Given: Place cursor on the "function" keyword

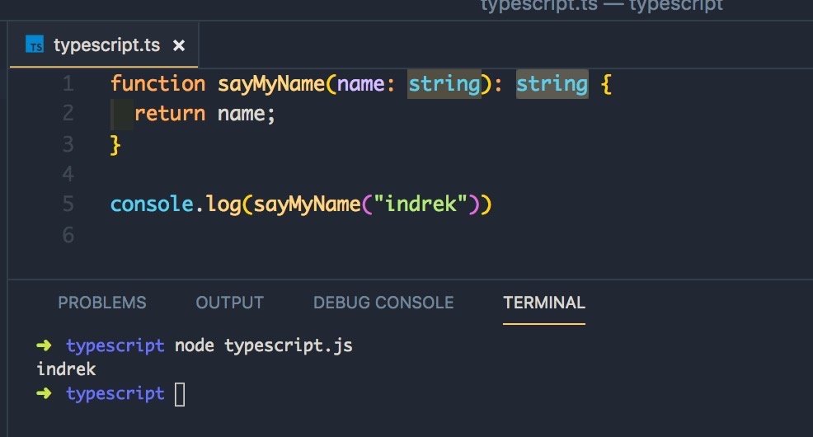Looking at the screenshot, I should 157,84.
